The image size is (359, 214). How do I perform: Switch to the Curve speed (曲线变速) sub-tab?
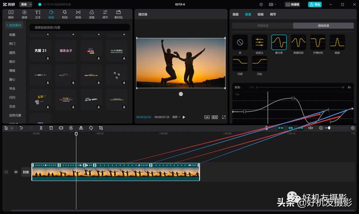[323, 25]
